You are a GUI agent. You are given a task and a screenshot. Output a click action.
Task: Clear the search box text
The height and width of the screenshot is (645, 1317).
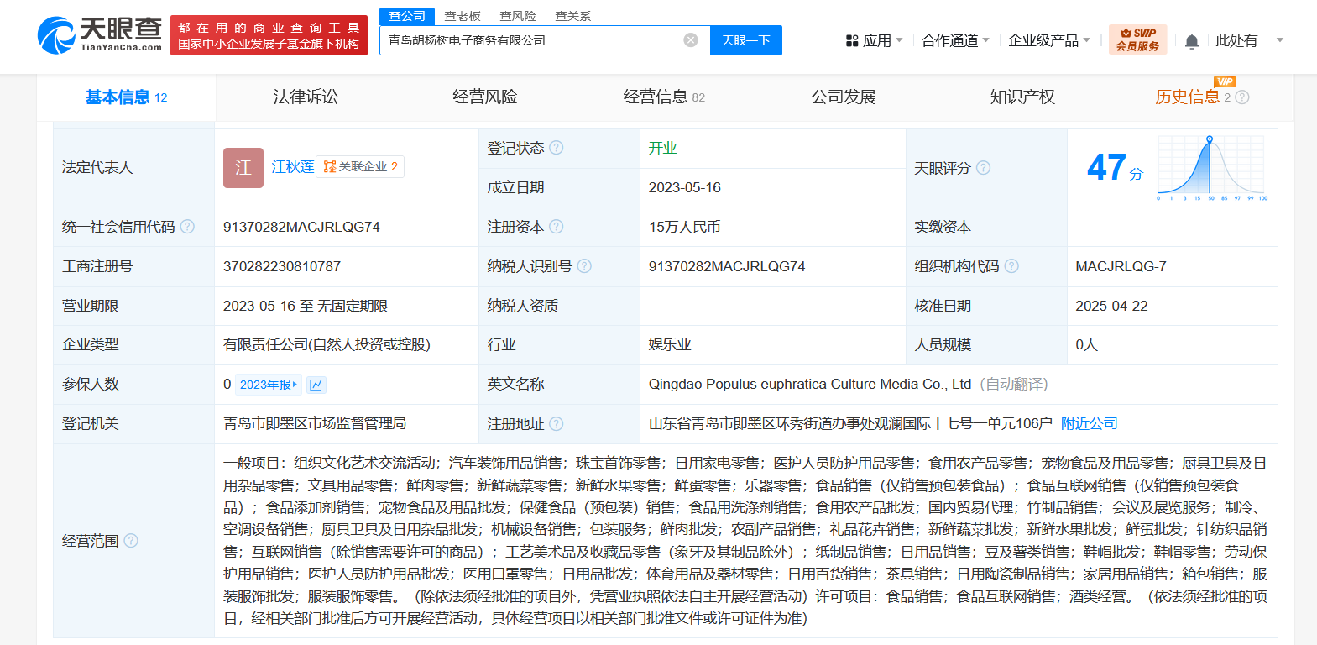690,40
